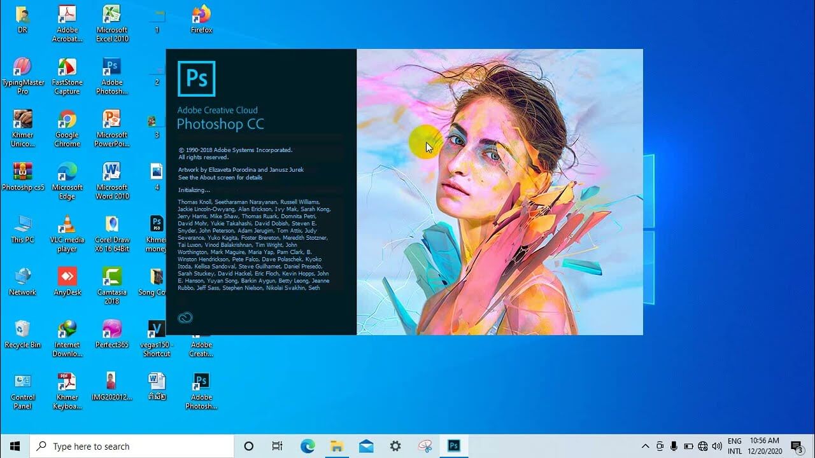815x458 pixels.
Task: Open the DR user folder icon
Action: (22, 20)
